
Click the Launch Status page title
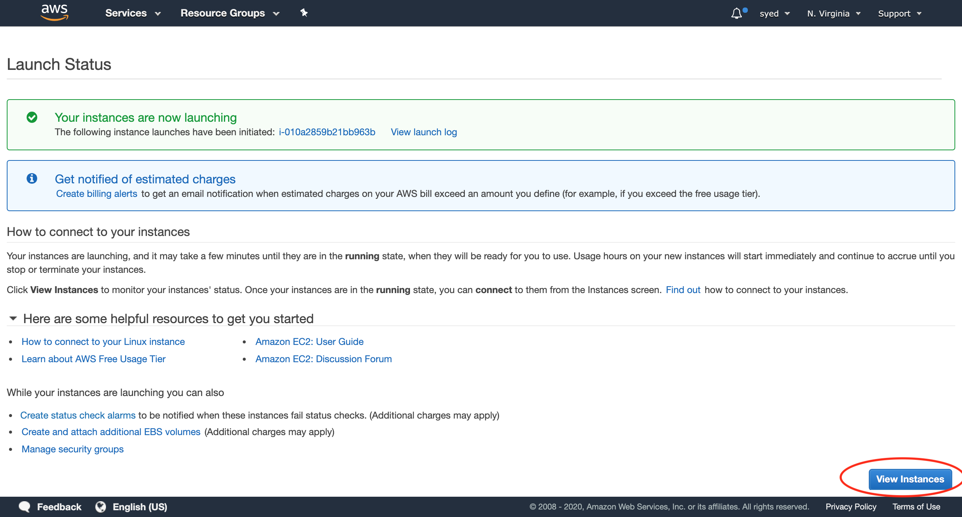click(59, 64)
